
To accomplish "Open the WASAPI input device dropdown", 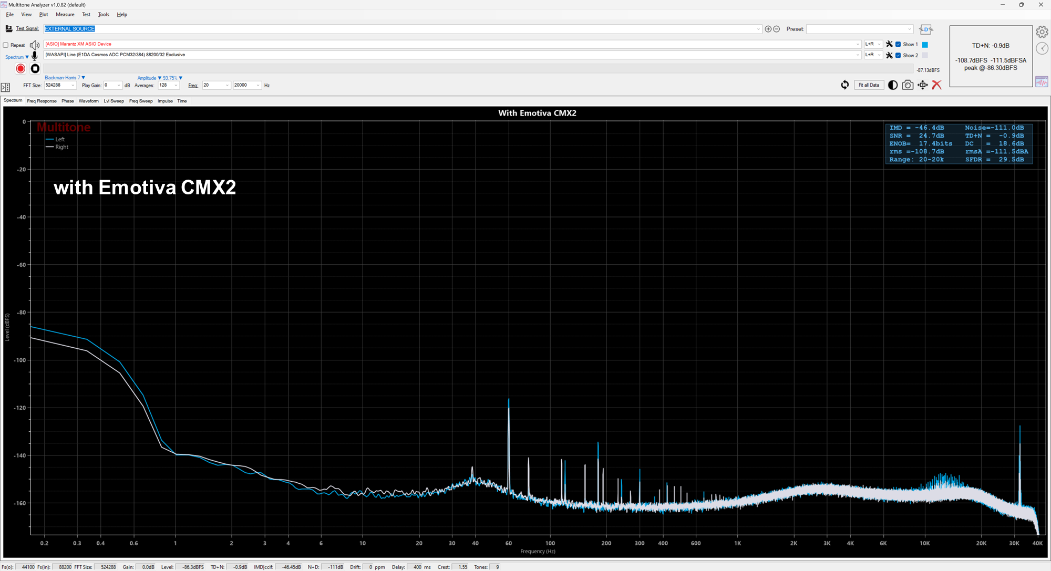I will pyautogui.click(x=858, y=55).
